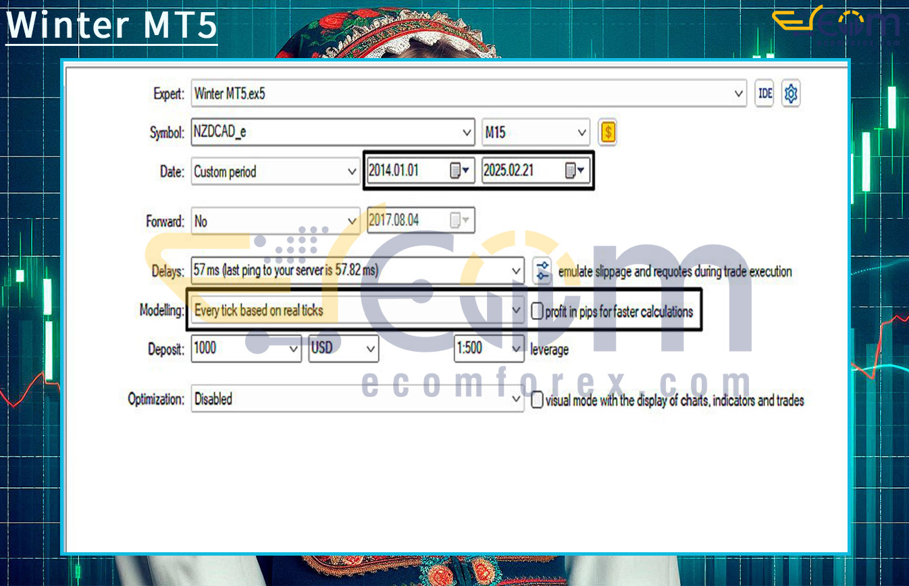The height and width of the screenshot is (586, 909).
Task: Enable profit in pips for faster calculations
Action: (537, 311)
